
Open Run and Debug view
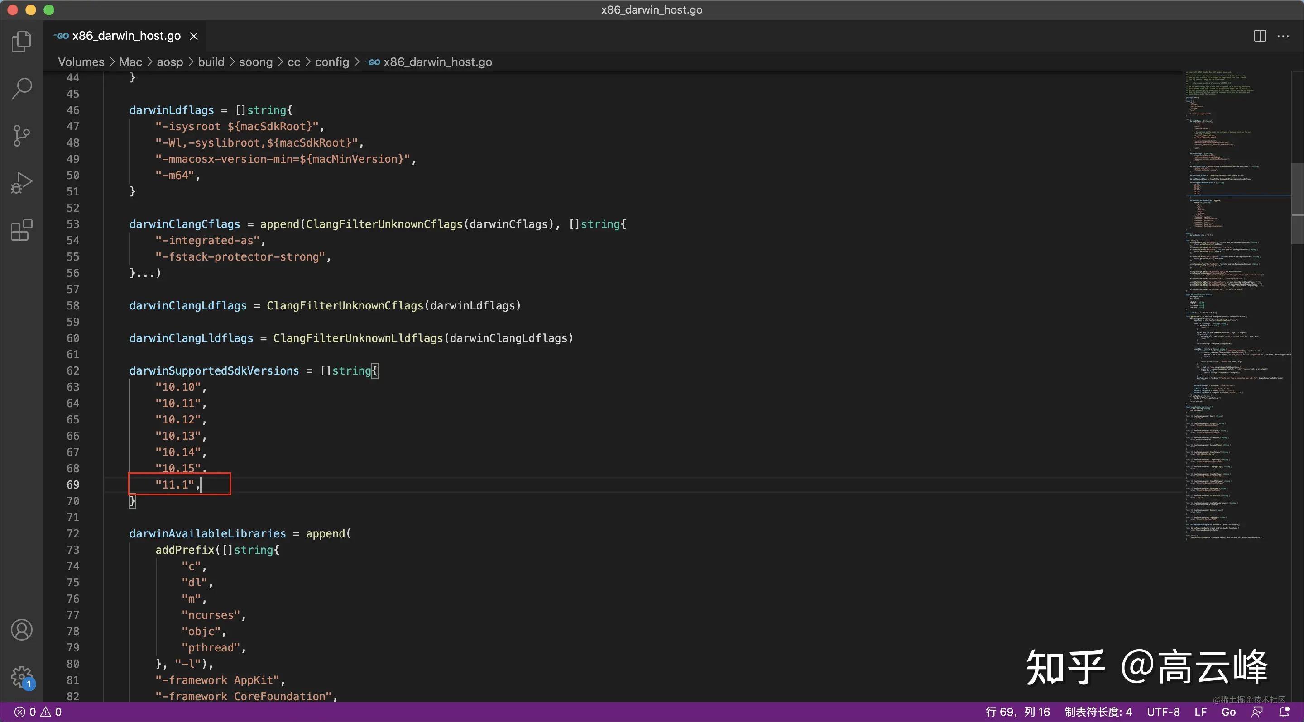[21, 182]
